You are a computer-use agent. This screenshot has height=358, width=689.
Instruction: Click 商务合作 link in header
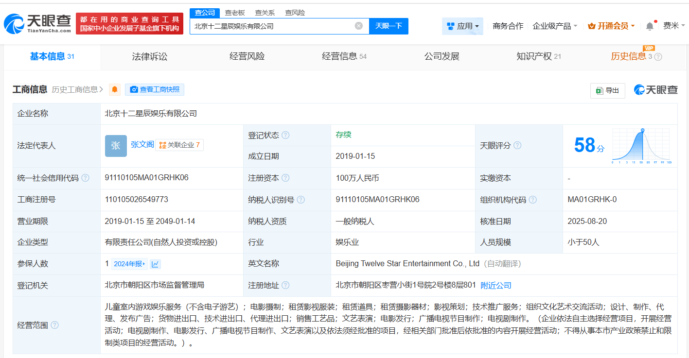[508, 26]
